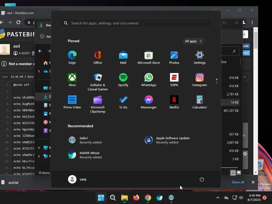Close the browser downloads bar
272x204 pixels.
click(x=253, y=182)
